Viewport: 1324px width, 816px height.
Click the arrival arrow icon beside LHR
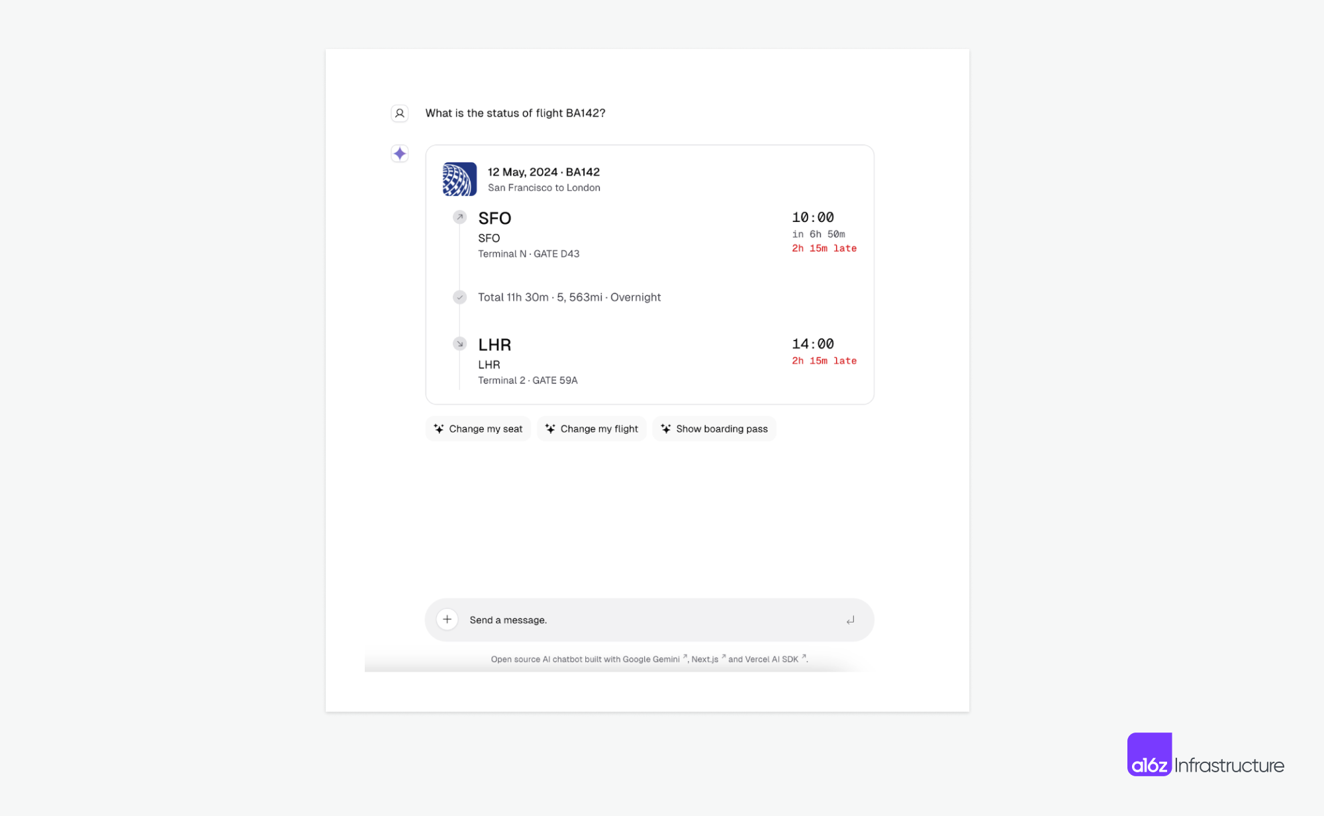point(459,343)
